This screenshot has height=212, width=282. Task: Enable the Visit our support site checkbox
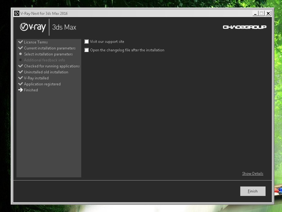[87, 42]
